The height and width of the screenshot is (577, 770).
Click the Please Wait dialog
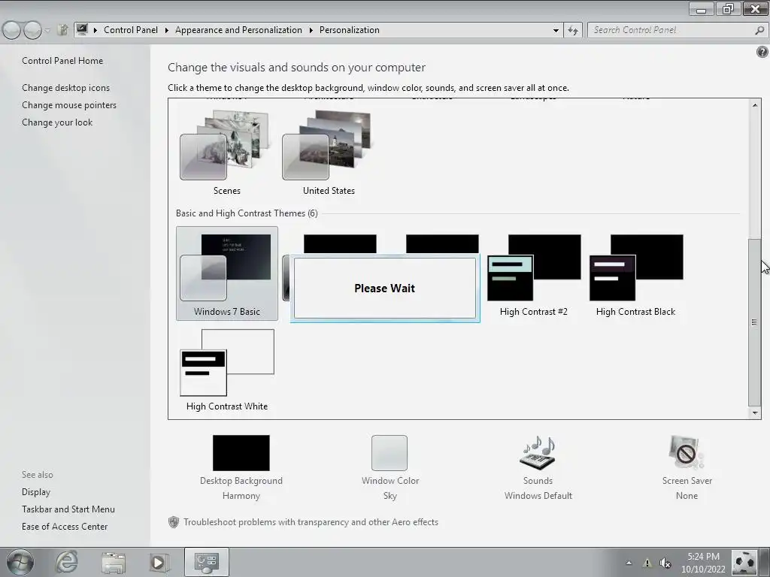pos(384,288)
